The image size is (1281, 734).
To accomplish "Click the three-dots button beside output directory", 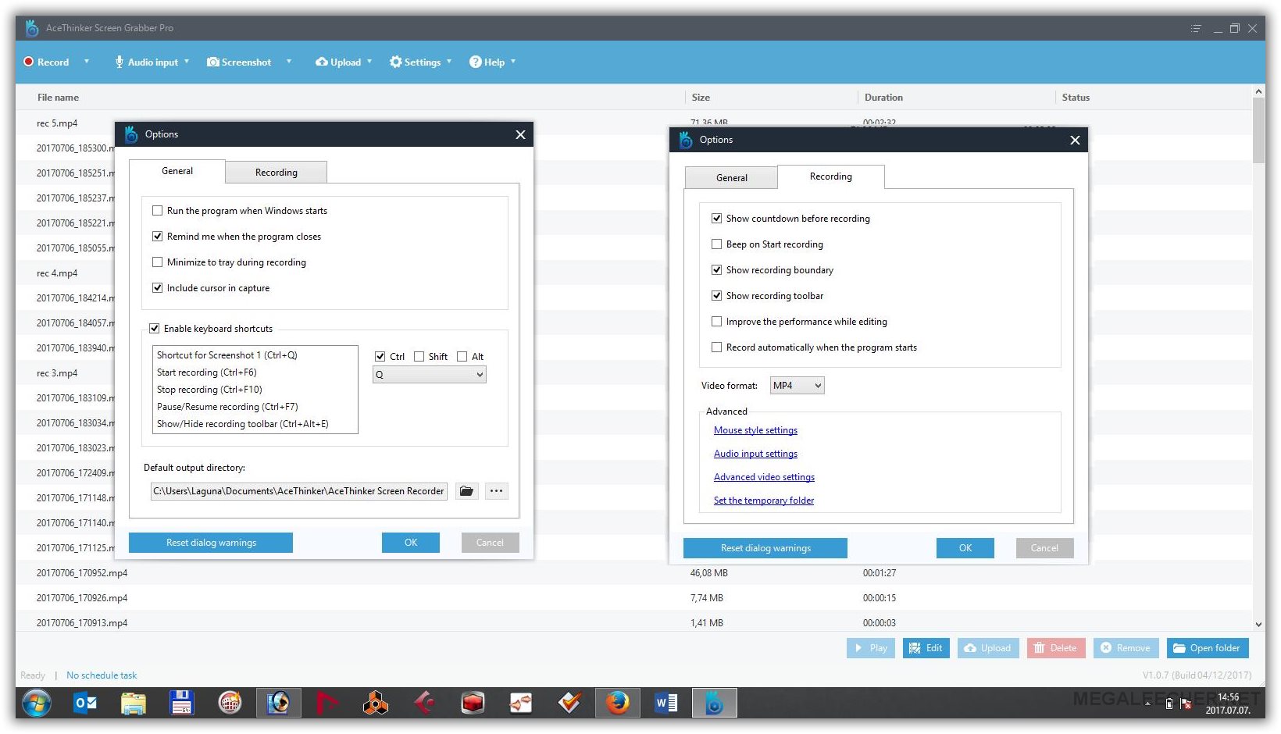I will tap(496, 491).
